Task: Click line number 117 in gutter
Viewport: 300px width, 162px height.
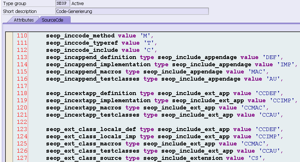Action: coord(22,86)
